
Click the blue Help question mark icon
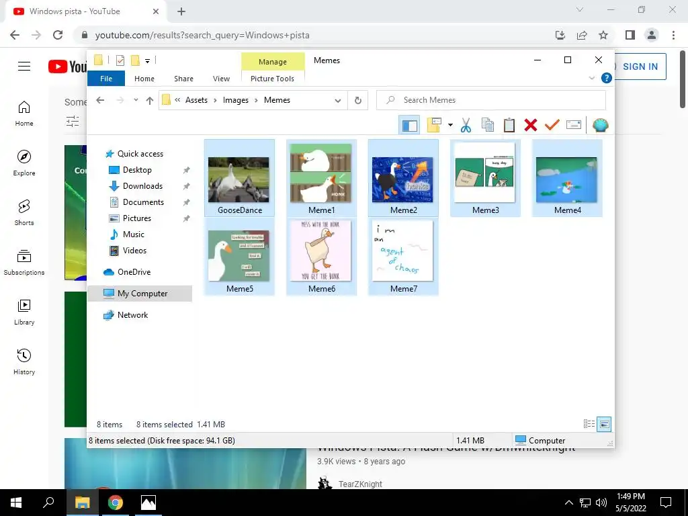[x=607, y=78]
